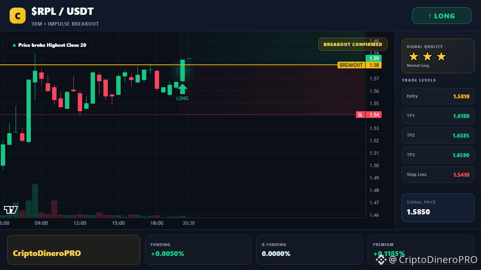The image size is (481, 270).
Task: Click the TRADE LEVELS heading
Action: [418, 80]
